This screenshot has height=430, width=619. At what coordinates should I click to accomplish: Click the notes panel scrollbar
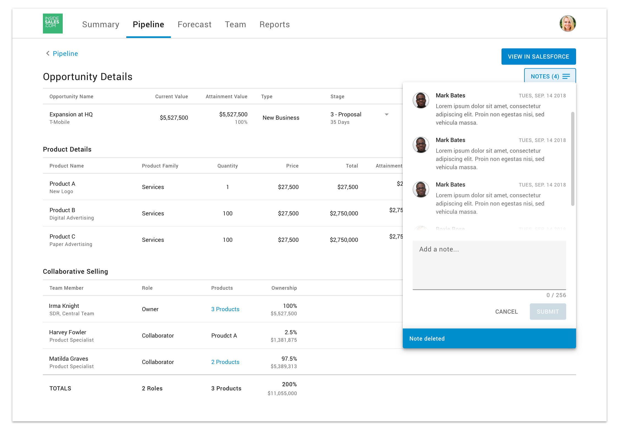click(x=573, y=159)
